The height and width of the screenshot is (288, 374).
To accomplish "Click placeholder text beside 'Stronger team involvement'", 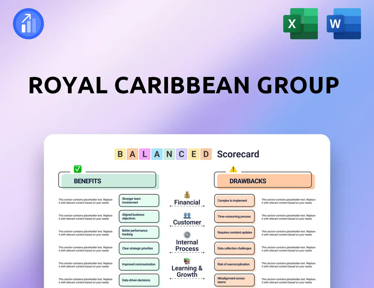I will click(85, 201).
